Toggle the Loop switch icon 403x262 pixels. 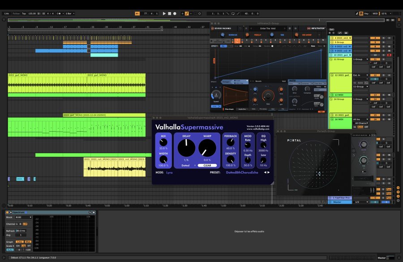tap(233, 13)
